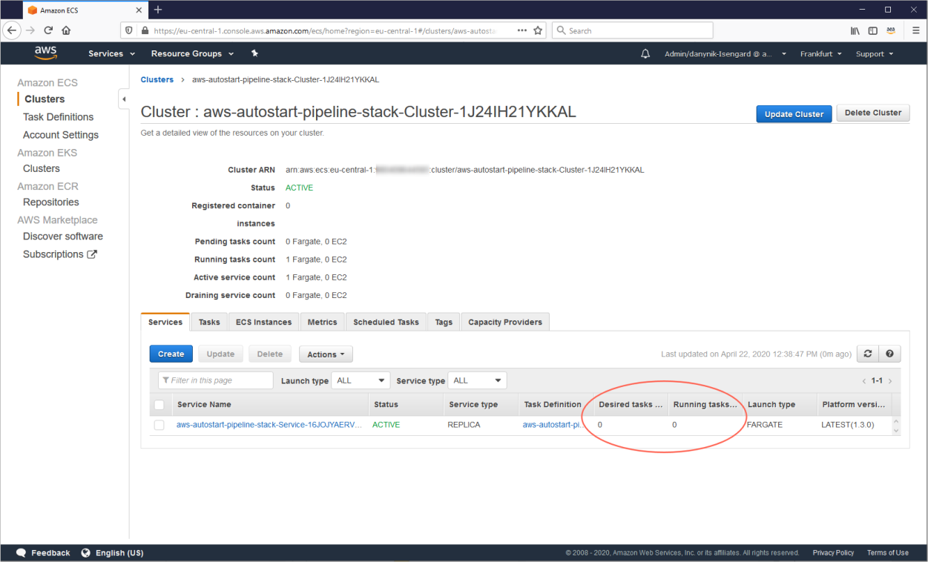Open a new browser tab

tap(158, 10)
